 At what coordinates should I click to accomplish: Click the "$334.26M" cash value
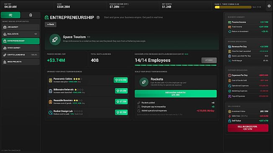[x=63, y=7]
